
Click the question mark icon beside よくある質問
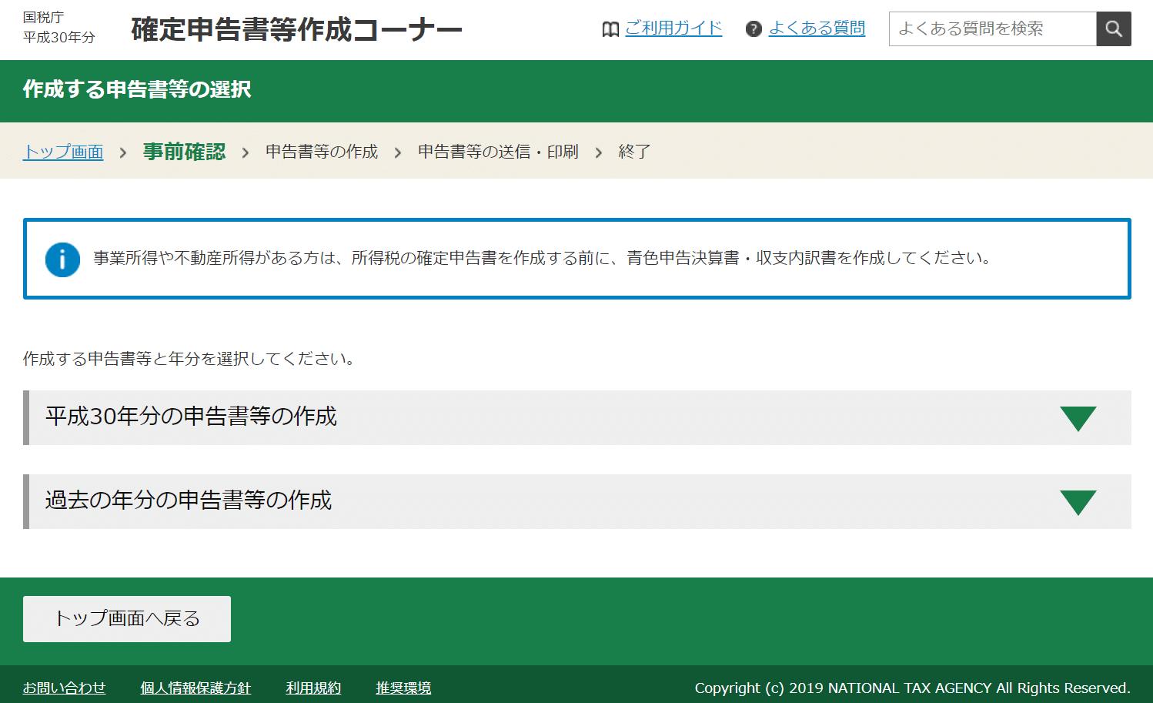(x=754, y=29)
